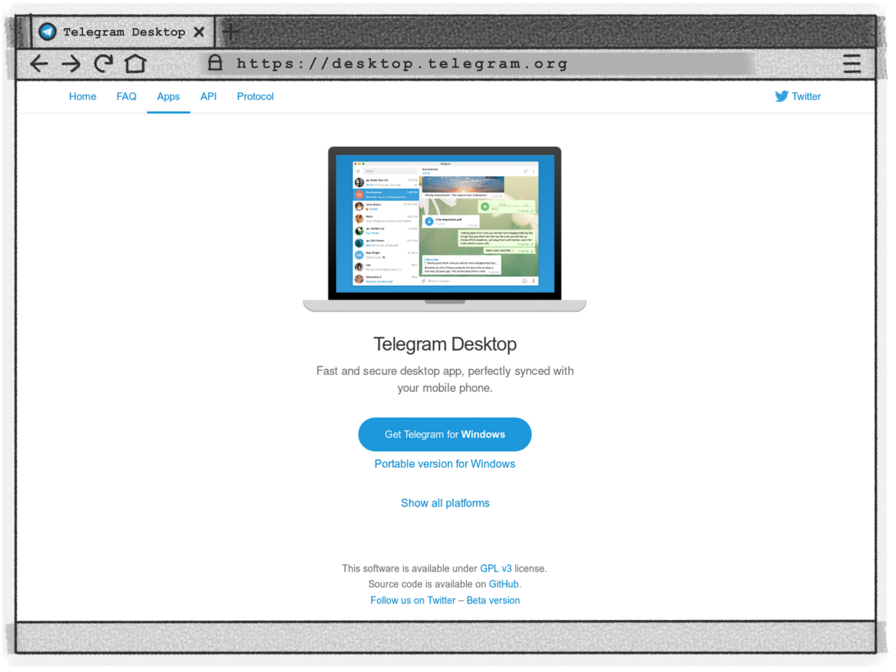This screenshot has height=672, width=896.
Task: Select the Telegram Desktop browser tab
Action: [123, 32]
